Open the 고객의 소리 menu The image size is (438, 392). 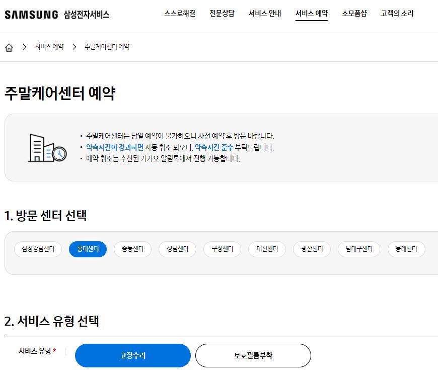pos(397,14)
